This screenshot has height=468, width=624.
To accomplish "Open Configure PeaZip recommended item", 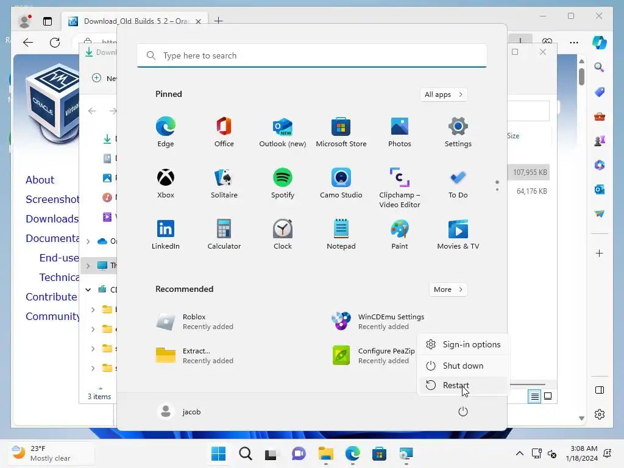I will [374, 356].
